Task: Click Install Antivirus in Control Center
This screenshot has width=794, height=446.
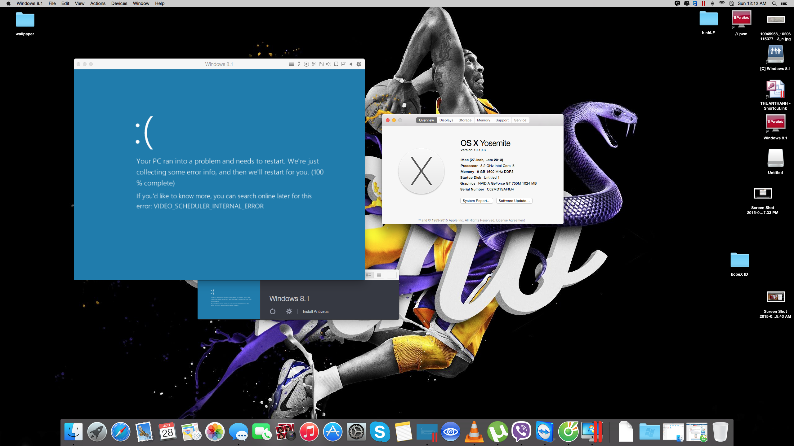Action: (315, 311)
